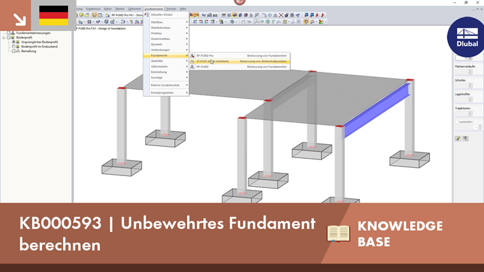Image resolution: width=484 pixels, height=272 pixels.
Task: Click the RF-FUND Pro module icon
Action: (192, 56)
